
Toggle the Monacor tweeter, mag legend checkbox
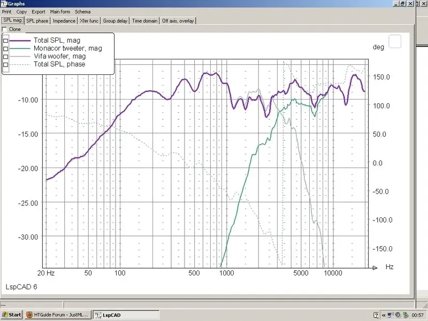pyautogui.click(x=5, y=49)
